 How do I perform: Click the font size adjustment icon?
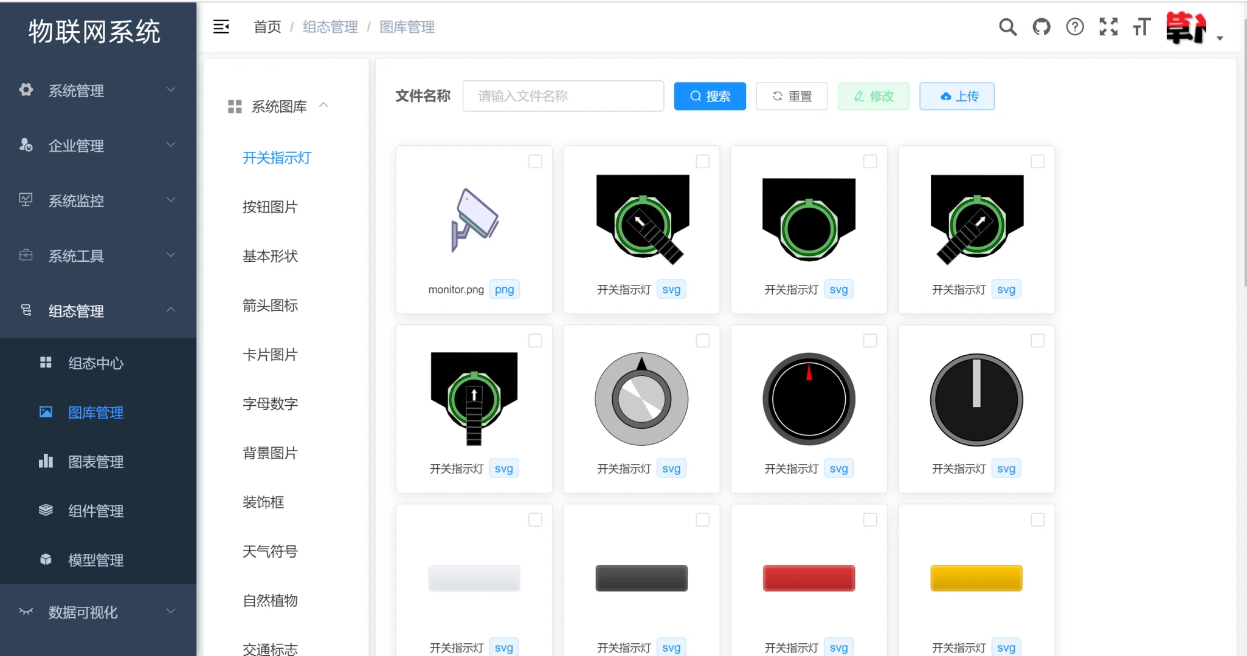[x=1141, y=27]
